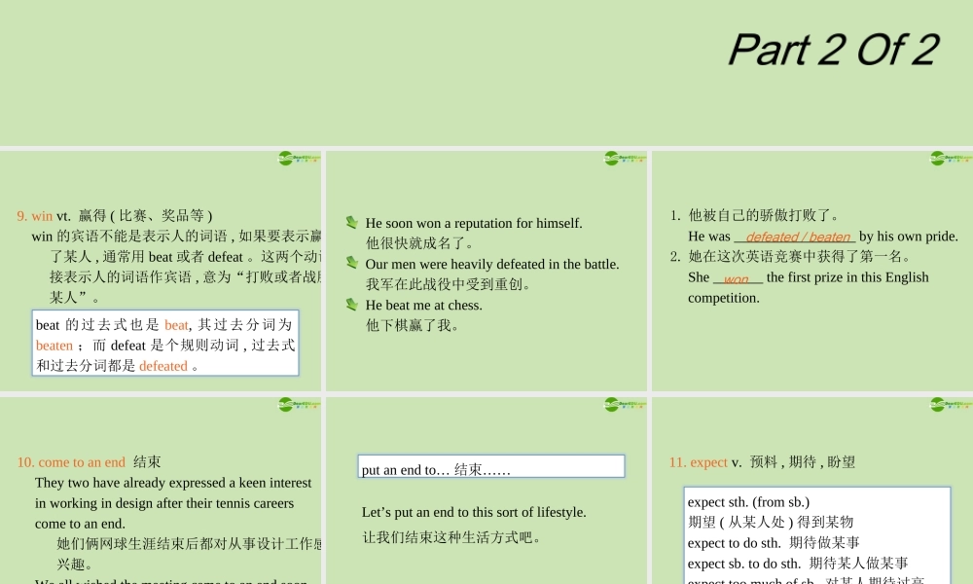
Task: Click the logo on the win vocabulary slide
Action: point(299,159)
